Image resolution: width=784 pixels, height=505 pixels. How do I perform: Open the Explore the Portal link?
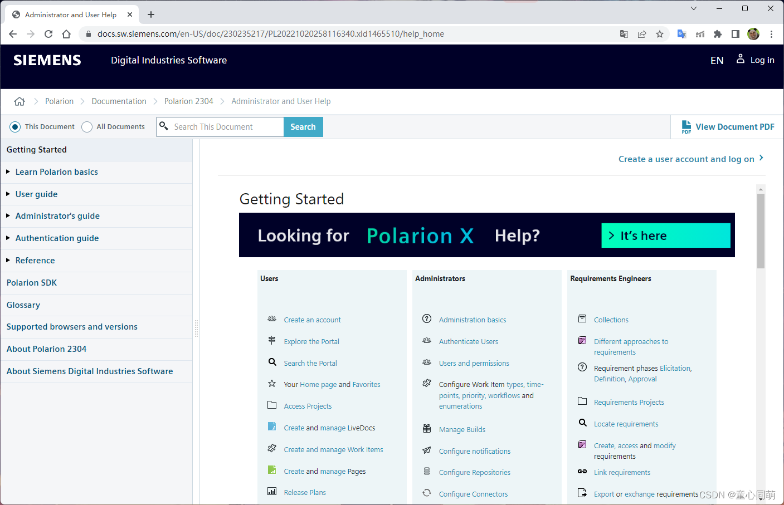[311, 342]
